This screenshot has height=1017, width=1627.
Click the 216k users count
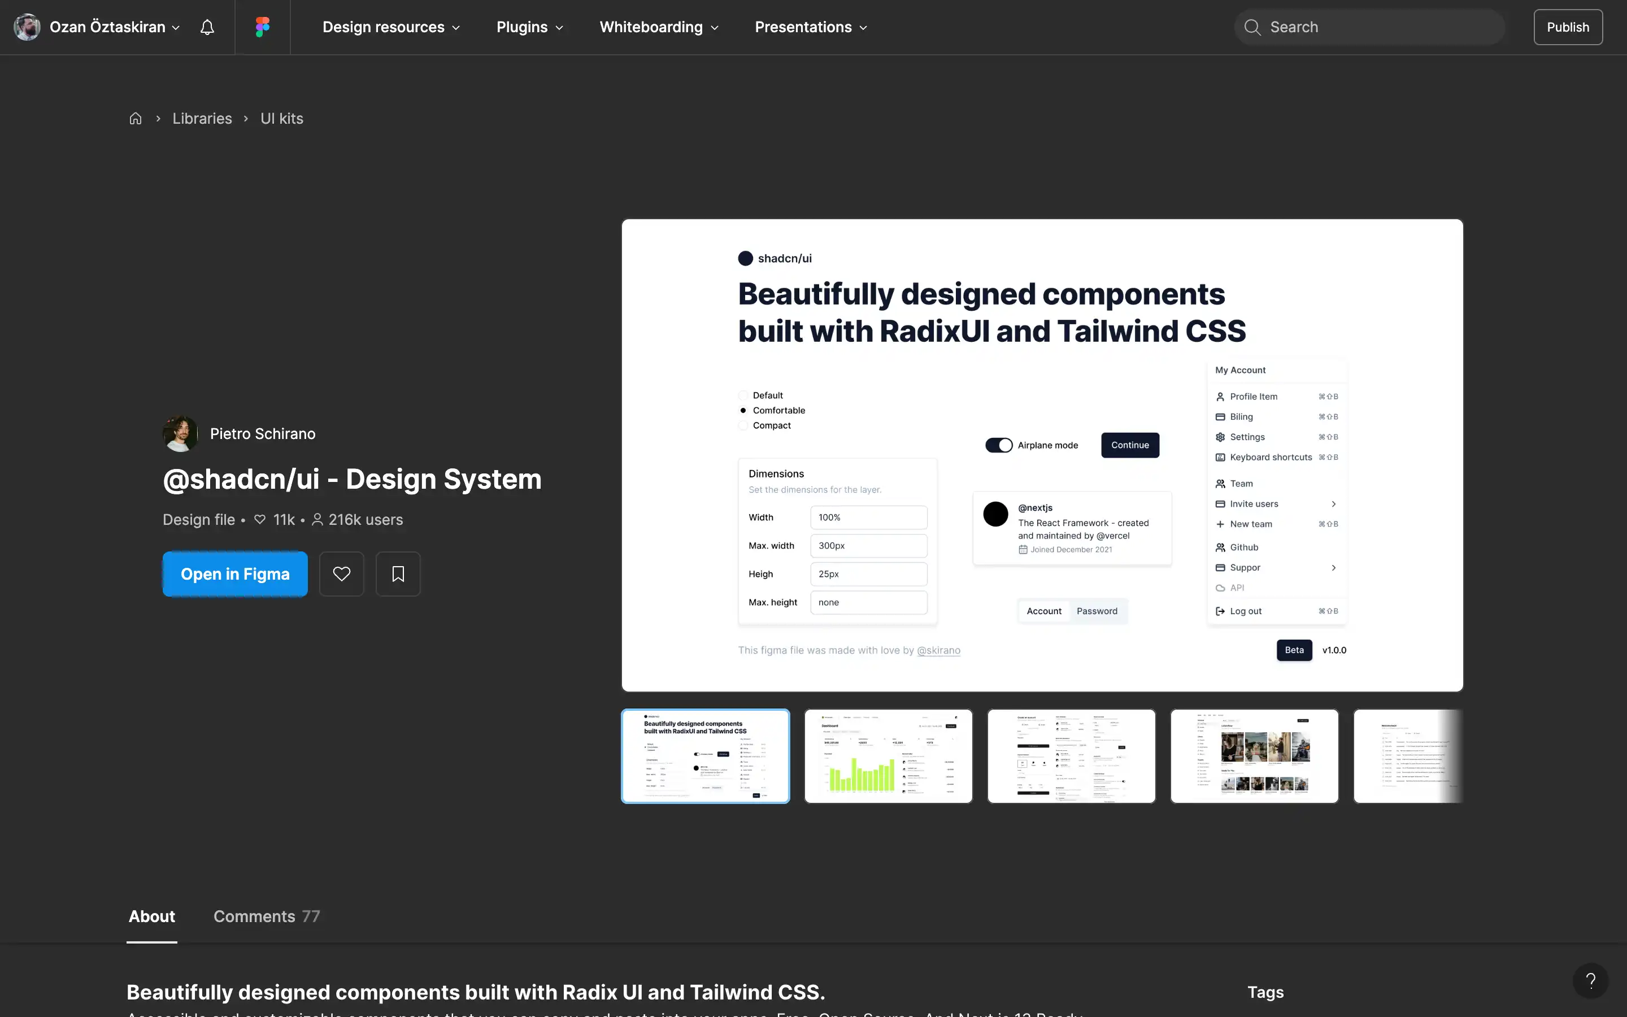[358, 520]
